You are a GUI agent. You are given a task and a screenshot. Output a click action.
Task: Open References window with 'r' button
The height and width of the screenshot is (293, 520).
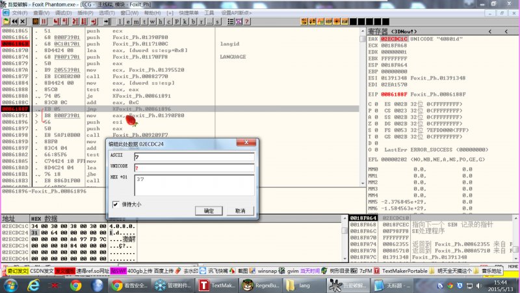(x=201, y=21)
